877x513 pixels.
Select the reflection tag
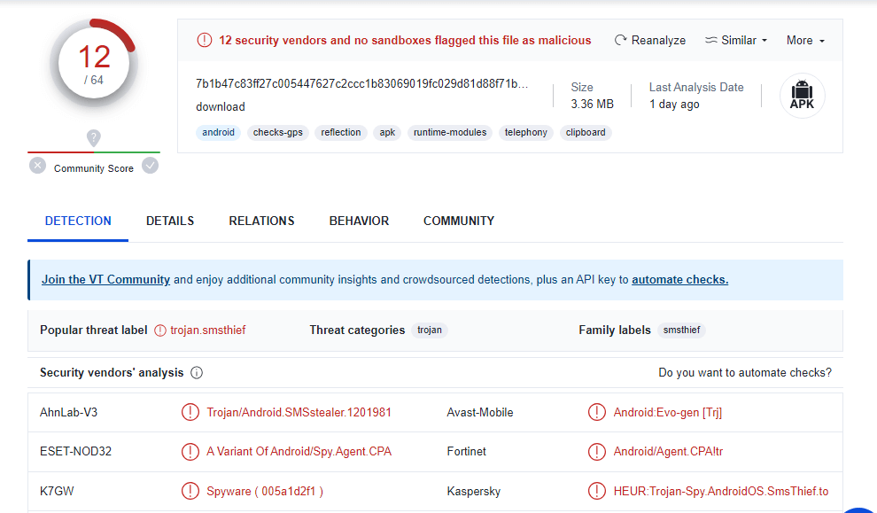341,133
